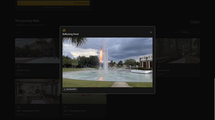
Task: Play the indoor-study-room John T. Washington Center thumbnail
Action: 37,91
